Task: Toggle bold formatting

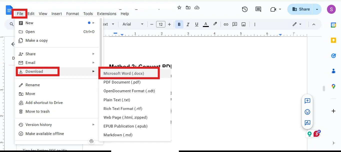Action: 179,24
